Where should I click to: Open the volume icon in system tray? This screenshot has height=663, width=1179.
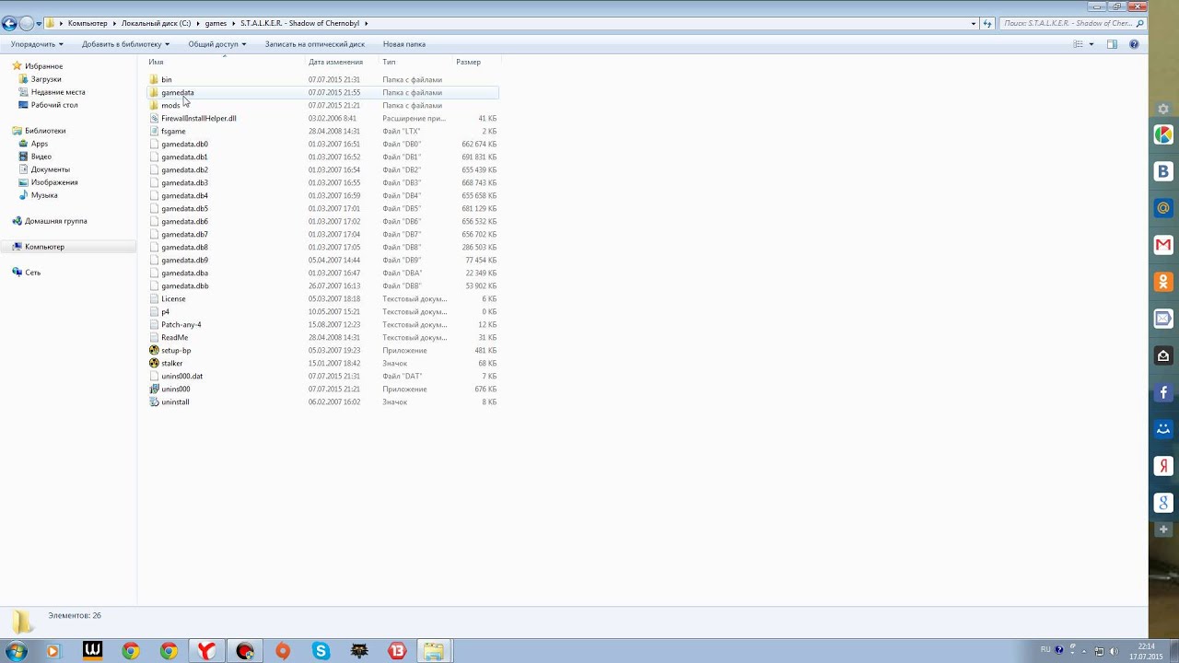pyautogui.click(x=1114, y=651)
